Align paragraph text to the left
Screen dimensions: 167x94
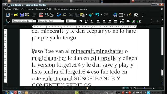point(99,21)
